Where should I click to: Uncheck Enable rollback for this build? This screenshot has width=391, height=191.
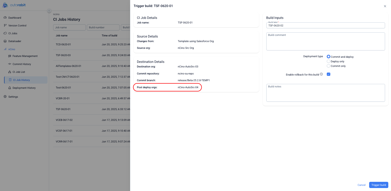328,74
